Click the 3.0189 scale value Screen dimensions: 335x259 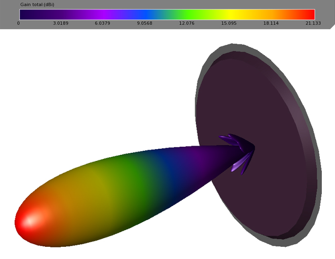(61, 23)
